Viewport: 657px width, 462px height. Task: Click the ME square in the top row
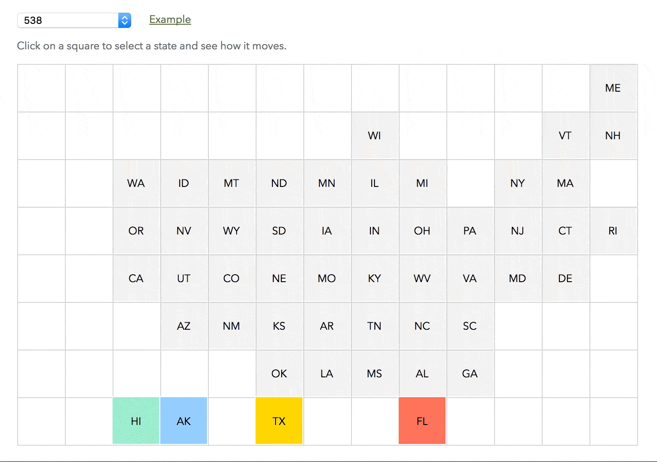point(613,88)
